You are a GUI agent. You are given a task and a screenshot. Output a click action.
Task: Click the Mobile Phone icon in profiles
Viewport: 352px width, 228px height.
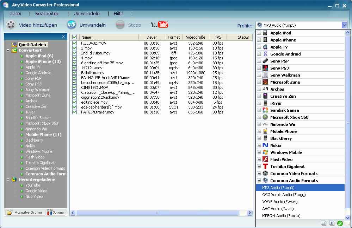pyautogui.click(x=265, y=131)
